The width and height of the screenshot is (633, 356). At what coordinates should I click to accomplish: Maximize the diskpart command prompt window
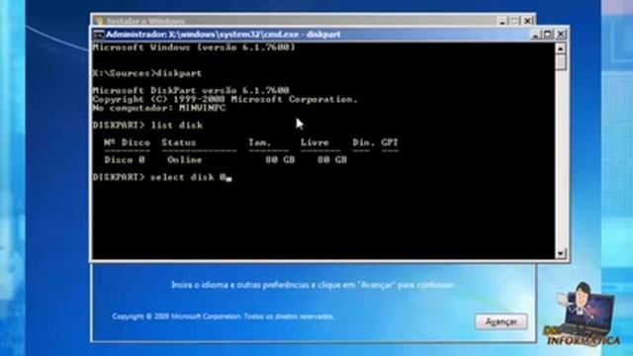[548, 35]
